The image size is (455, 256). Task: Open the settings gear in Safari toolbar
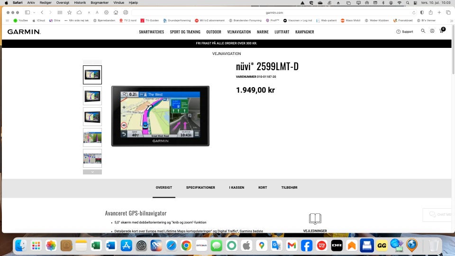[107, 12]
